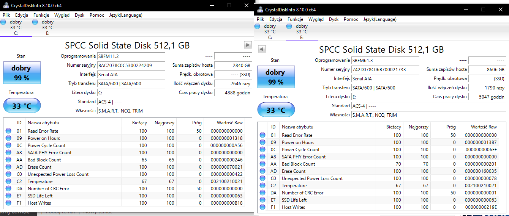Viewport: 509px width, 216px height.
Task: Click Bieżący column header, left window
Action: tap(135, 123)
